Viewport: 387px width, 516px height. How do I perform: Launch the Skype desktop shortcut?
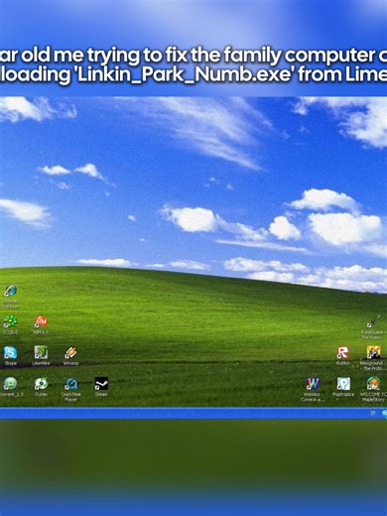pyautogui.click(x=10, y=352)
